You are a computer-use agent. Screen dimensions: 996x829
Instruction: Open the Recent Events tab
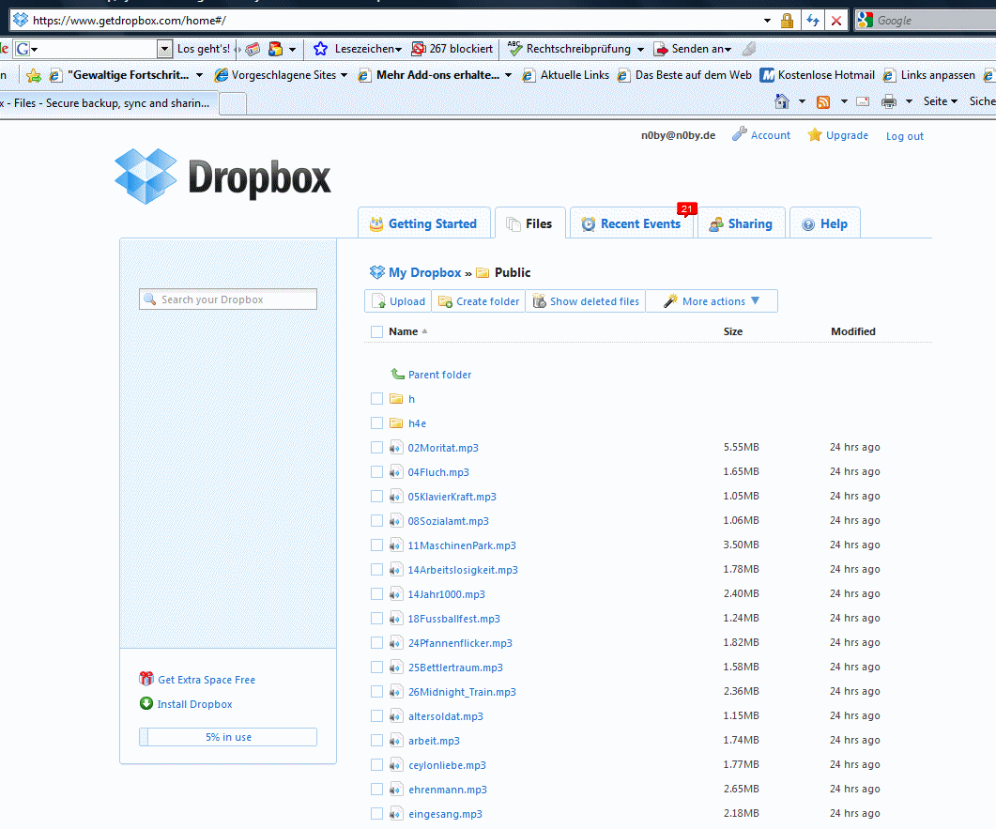[632, 223]
